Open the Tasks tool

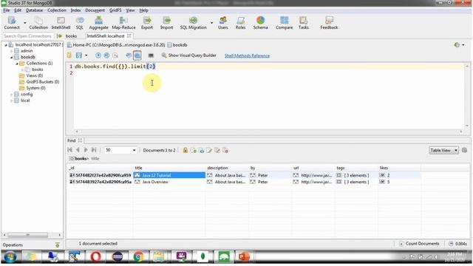click(304, 23)
